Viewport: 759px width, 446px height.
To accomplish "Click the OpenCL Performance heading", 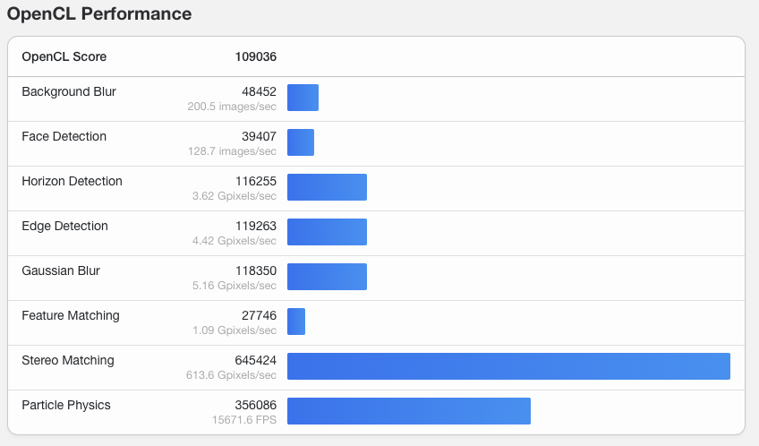I will click(x=99, y=14).
